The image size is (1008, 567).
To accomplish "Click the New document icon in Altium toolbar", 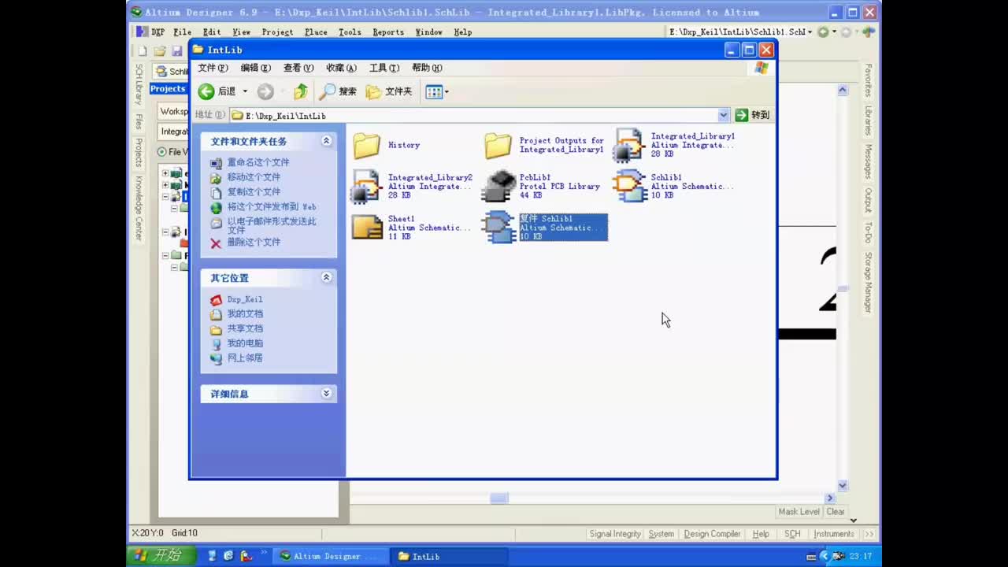I will (x=143, y=51).
